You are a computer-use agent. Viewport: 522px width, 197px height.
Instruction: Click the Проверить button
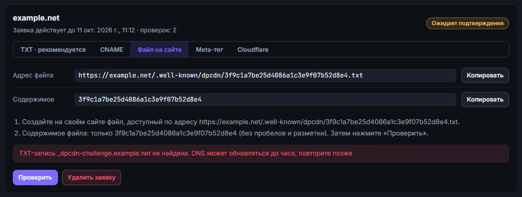pos(35,178)
